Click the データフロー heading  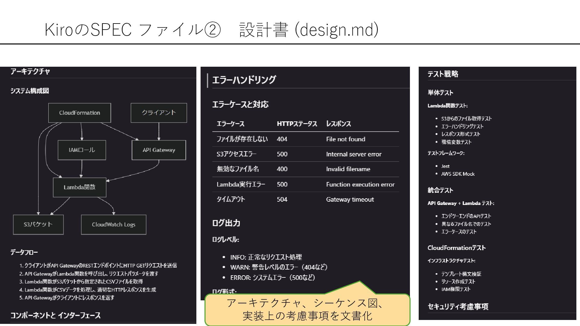[x=24, y=252]
